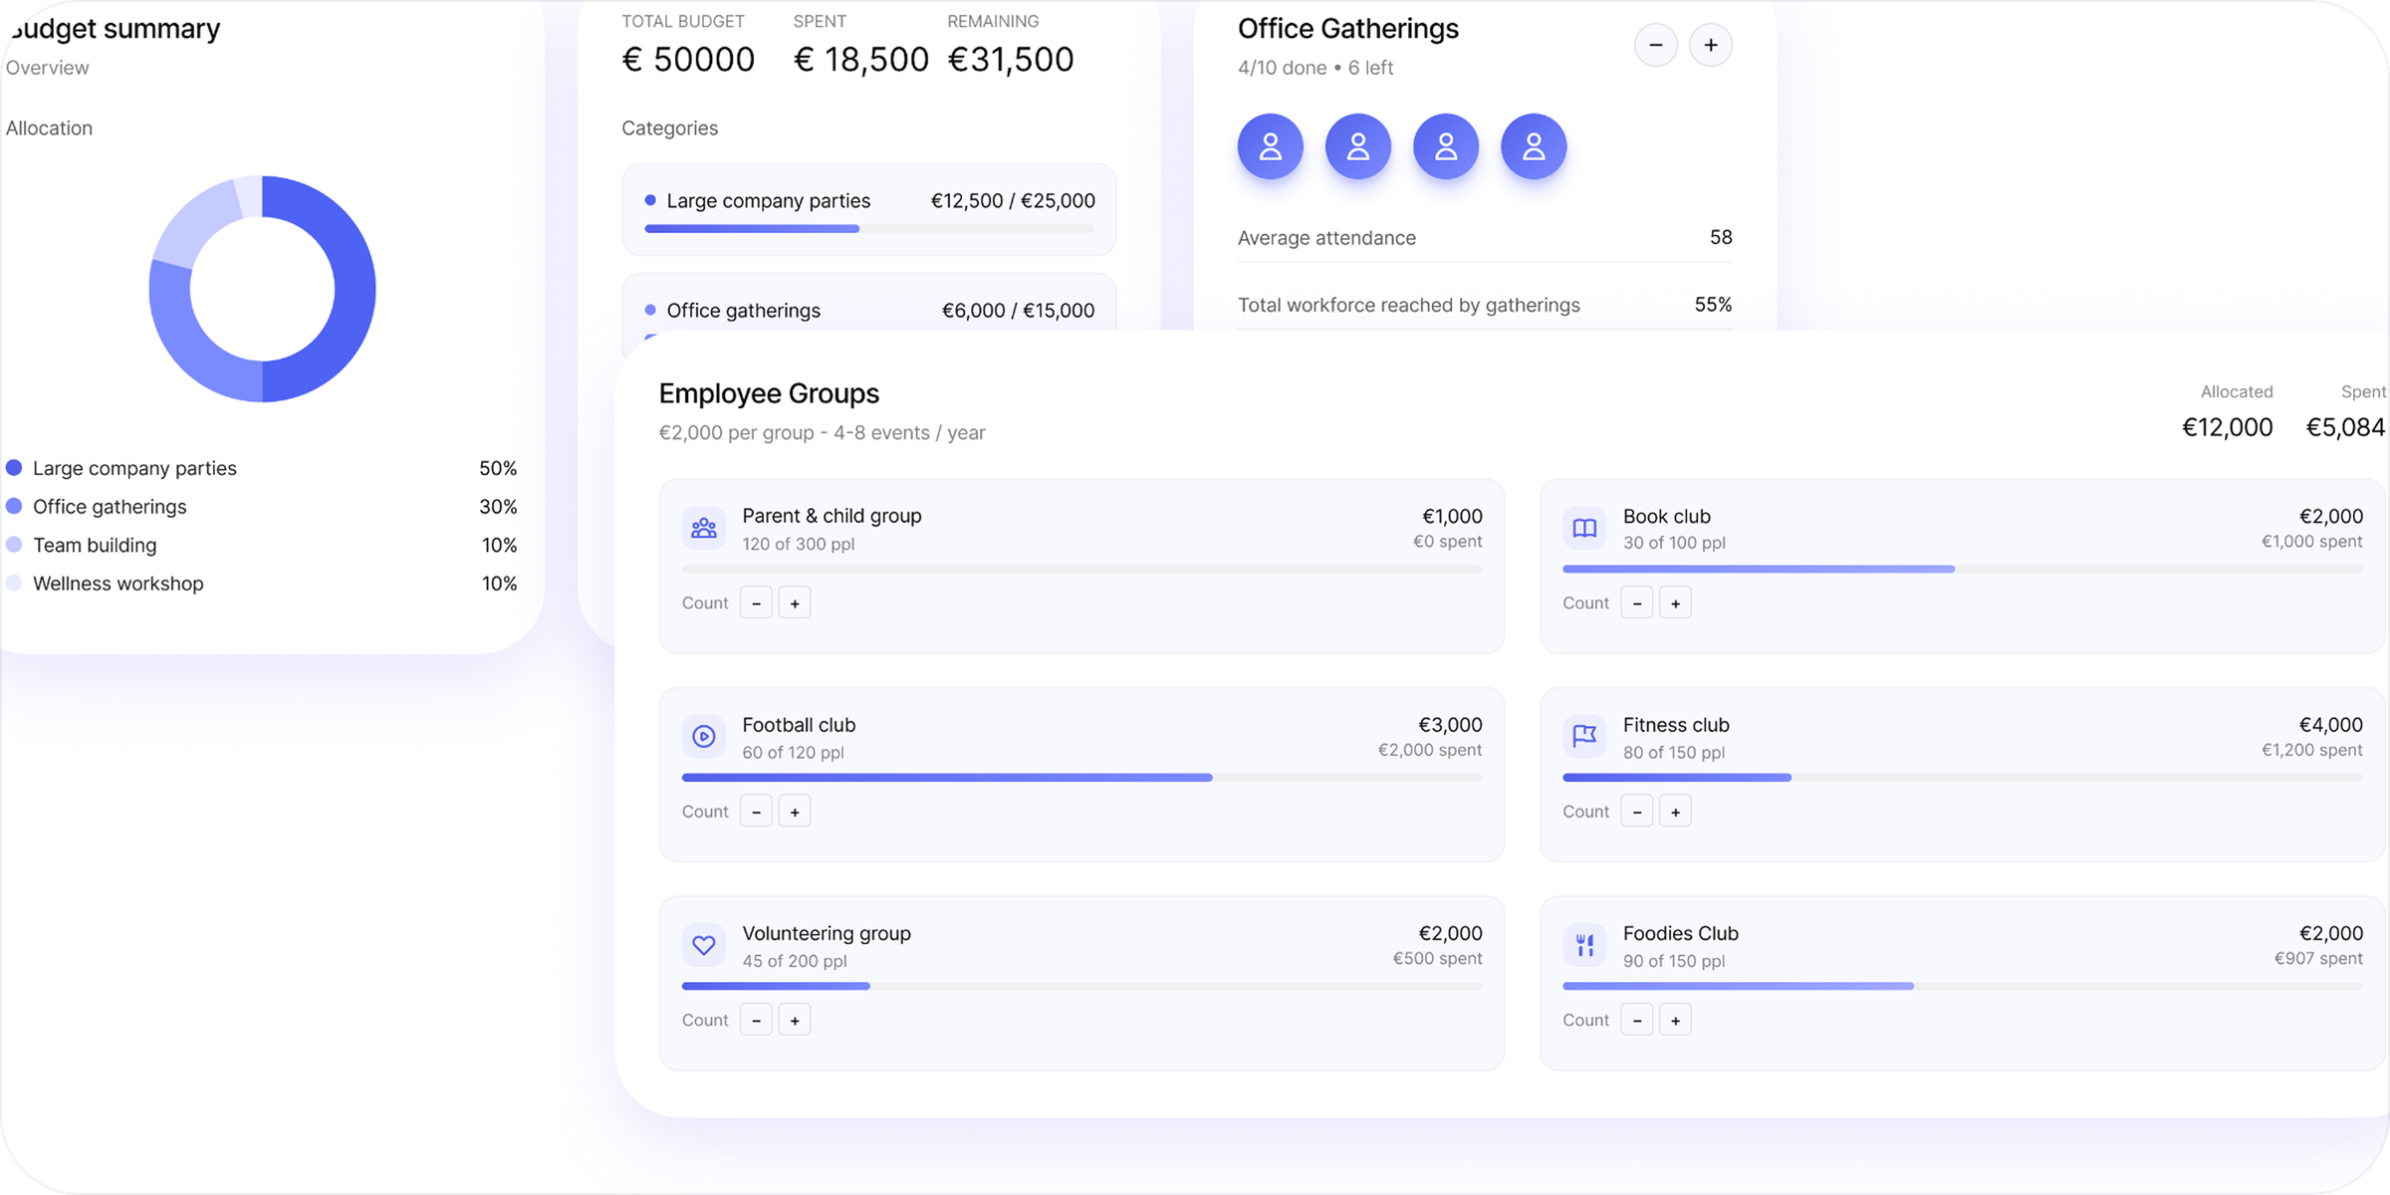Decrease the Football club count
This screenshot has height=1195, width=2390.
pos(757,812)
